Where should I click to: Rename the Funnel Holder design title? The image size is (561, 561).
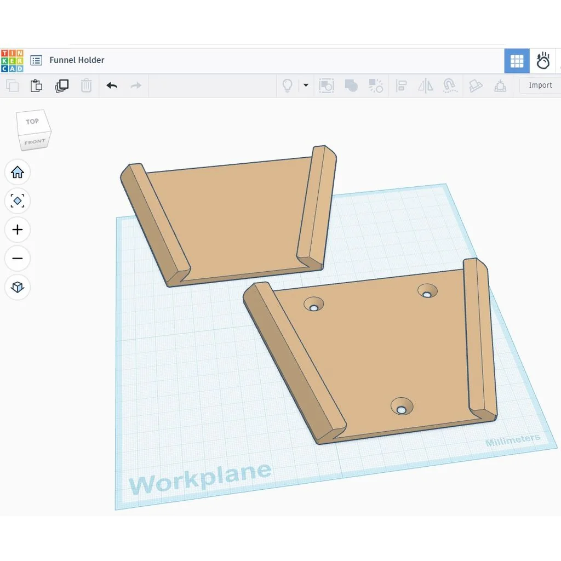point(77,60)
